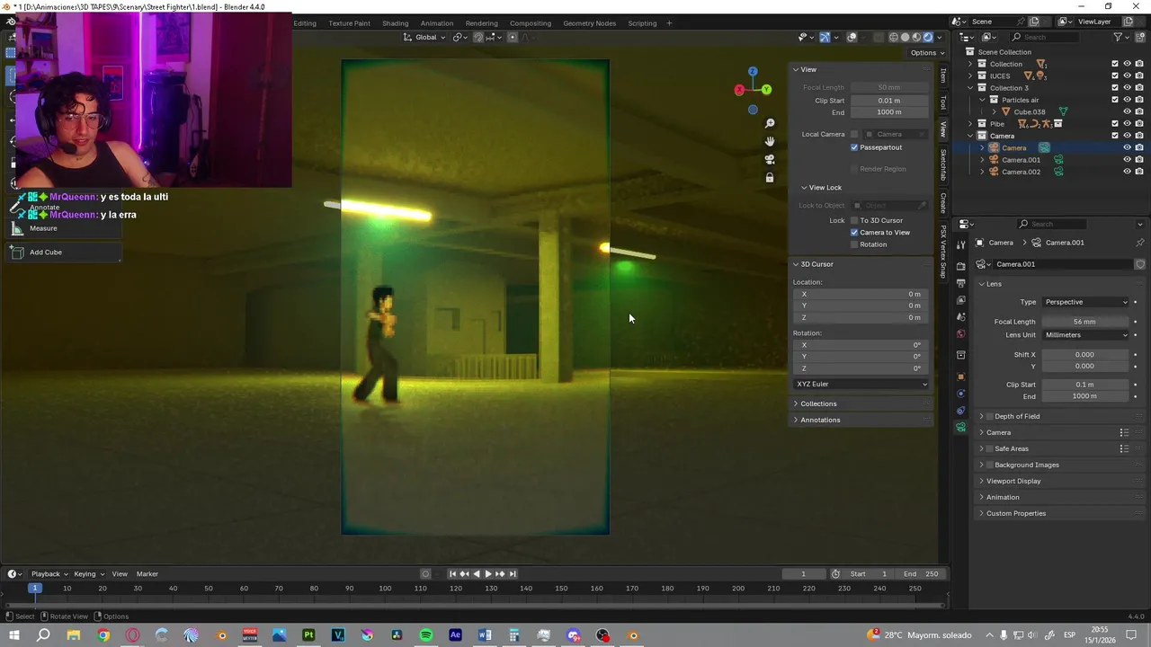Viewport: 1151px width, 647px height.
Task: Enable Depth of Field checkbox
Action: [x=990, y=416]
